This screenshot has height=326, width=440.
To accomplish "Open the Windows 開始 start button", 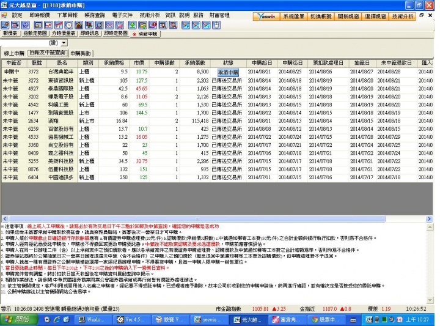I will pyautogui.click(x=19, y=319).
